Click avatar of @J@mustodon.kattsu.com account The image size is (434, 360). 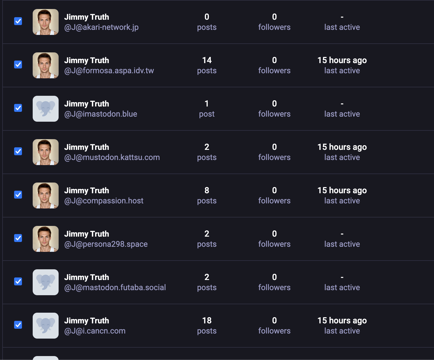tap(46, 152)
